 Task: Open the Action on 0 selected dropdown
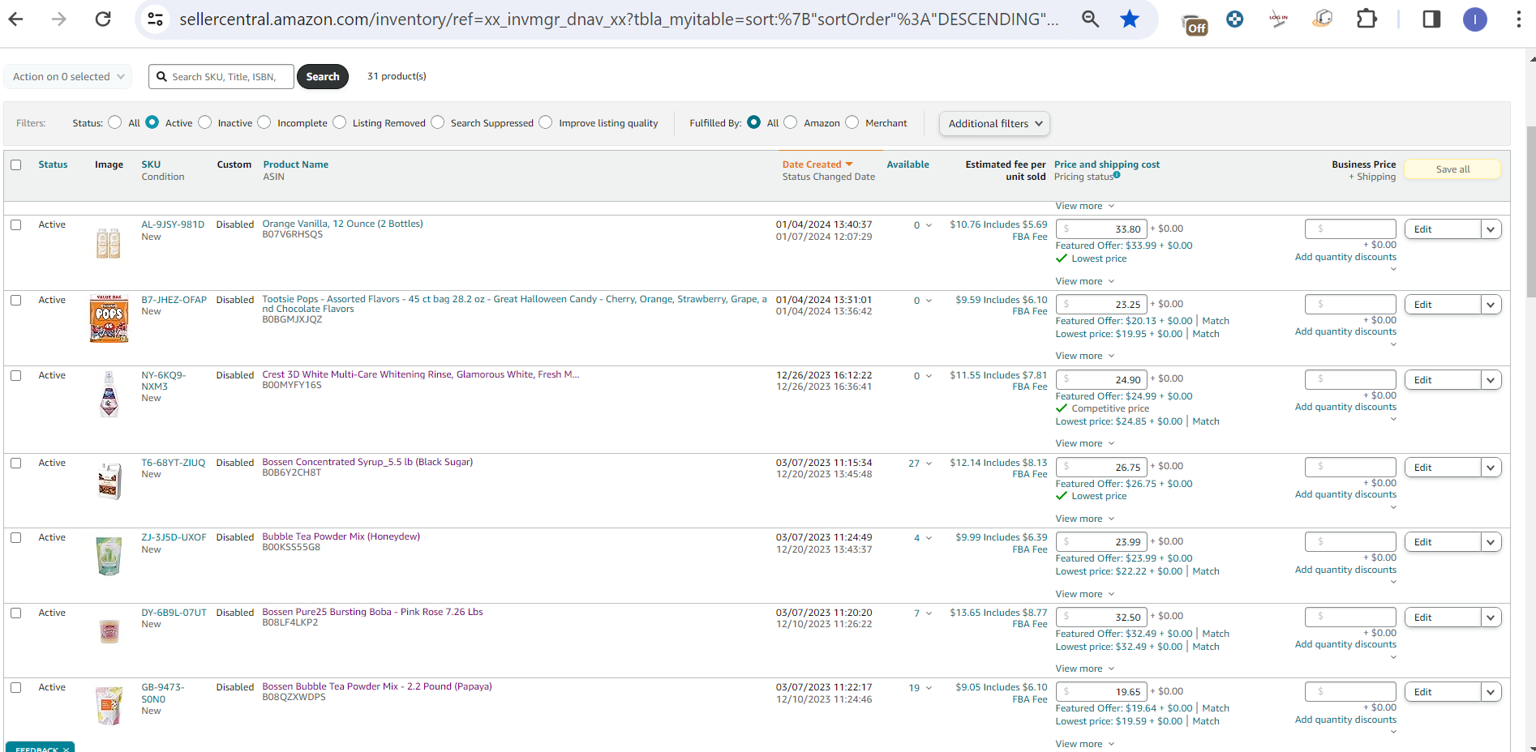(68, 77)
